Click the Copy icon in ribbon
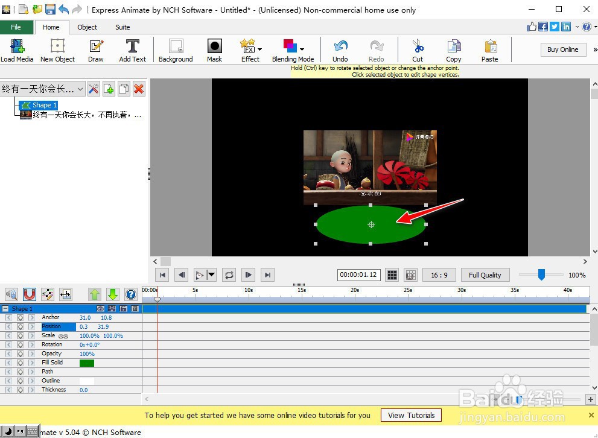 click(x=453, y=46)
